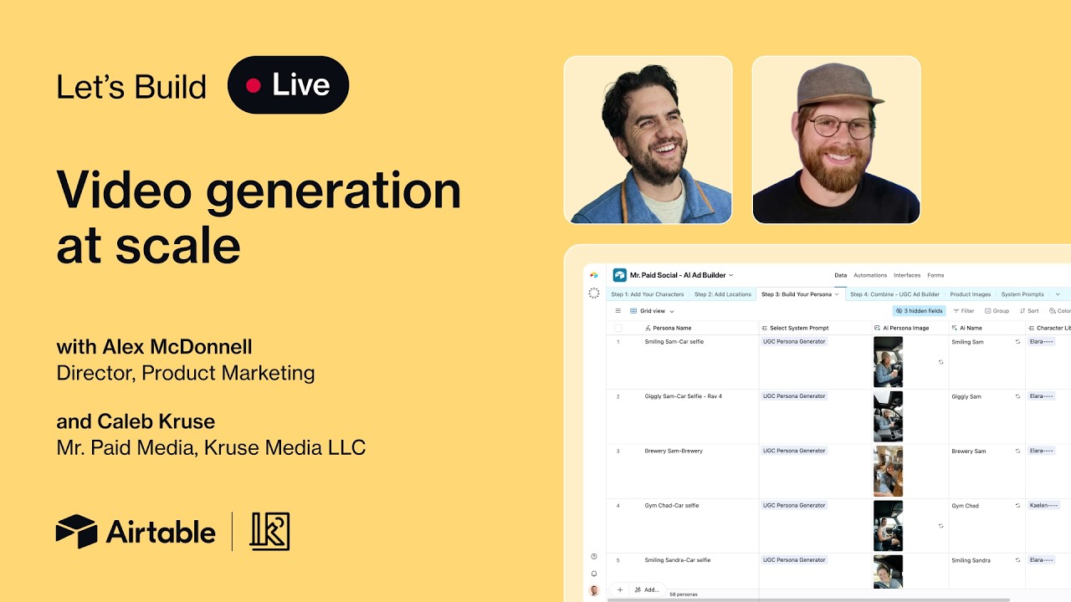Open Step 1: Add Your Characters table
The width and height of the screenshot is (1071, 602).
(648, 294)
